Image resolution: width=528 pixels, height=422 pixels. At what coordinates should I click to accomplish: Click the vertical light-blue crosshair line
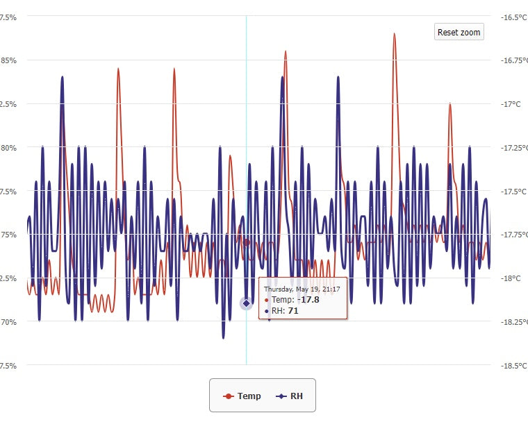click(x=246, y=139)
